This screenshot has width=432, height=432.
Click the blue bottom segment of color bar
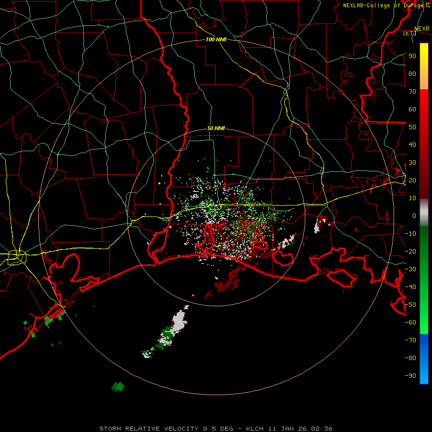click(x=424, y=359)
